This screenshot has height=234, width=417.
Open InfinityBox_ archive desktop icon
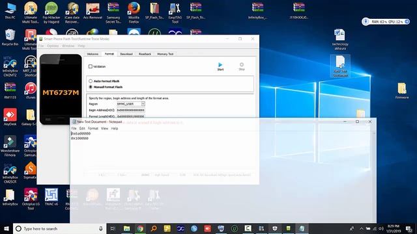257,11
